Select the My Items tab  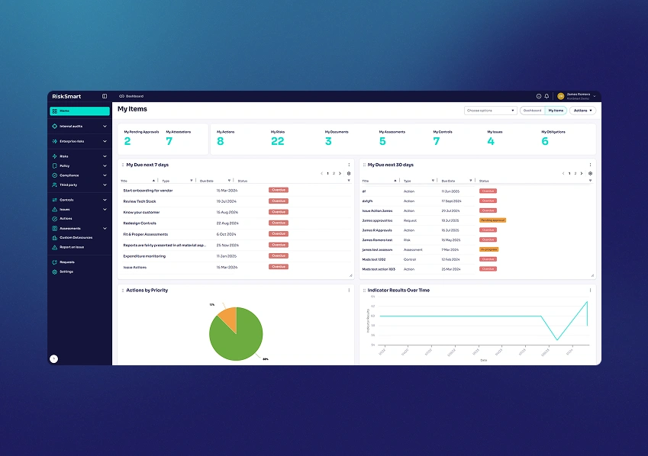click(556, 111)
